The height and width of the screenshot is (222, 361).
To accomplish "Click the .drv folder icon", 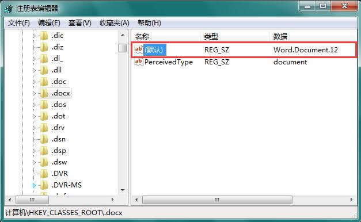I will (44, 128).
